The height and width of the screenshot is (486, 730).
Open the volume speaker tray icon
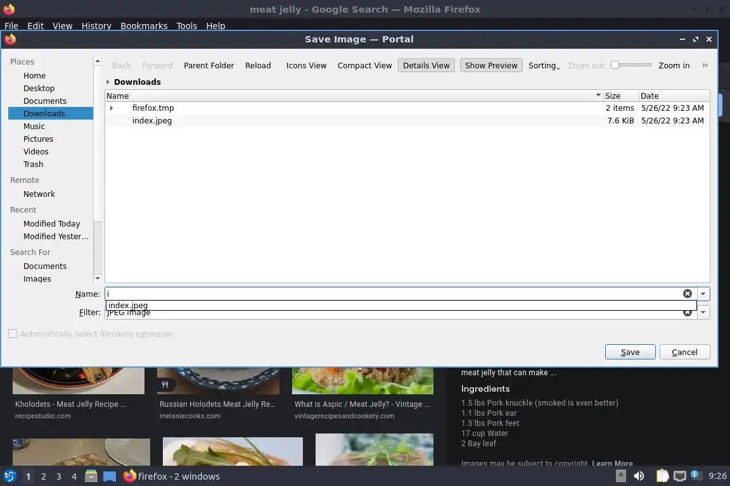(x=639, y=476)
